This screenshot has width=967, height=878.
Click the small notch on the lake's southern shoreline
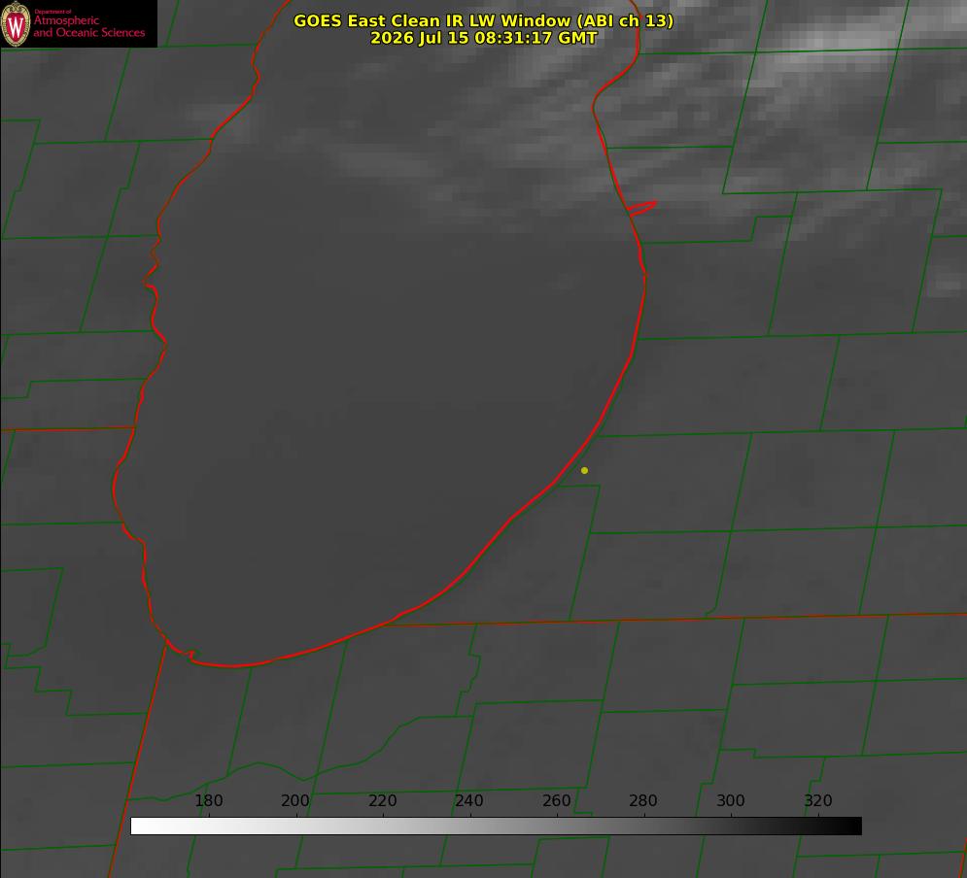point(192,654)
